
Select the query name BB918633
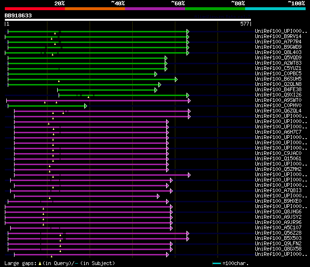pos(18,15)
